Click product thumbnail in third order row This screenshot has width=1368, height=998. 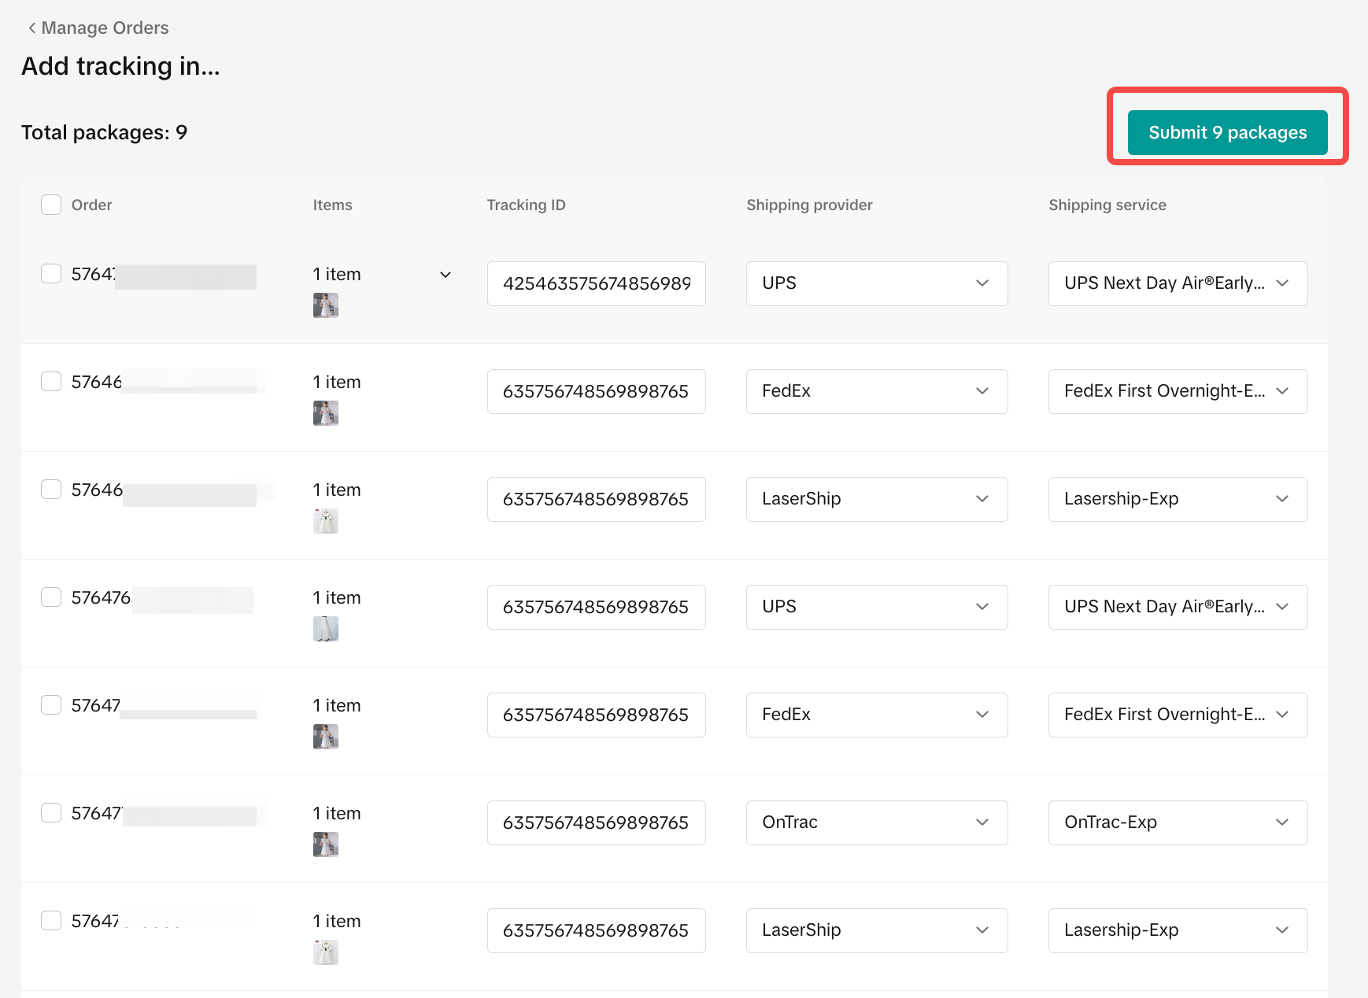[x=325, y=521]
